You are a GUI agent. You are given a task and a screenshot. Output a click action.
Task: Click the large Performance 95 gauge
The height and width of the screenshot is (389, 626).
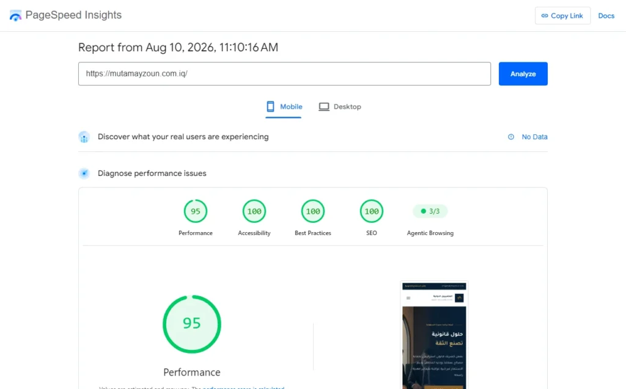(191, 324)
